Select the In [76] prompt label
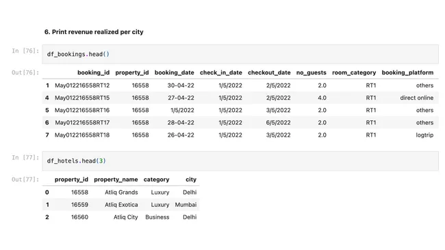Image resolution: width=445 pixels, height=250 pixels. [x=25, y=51]
